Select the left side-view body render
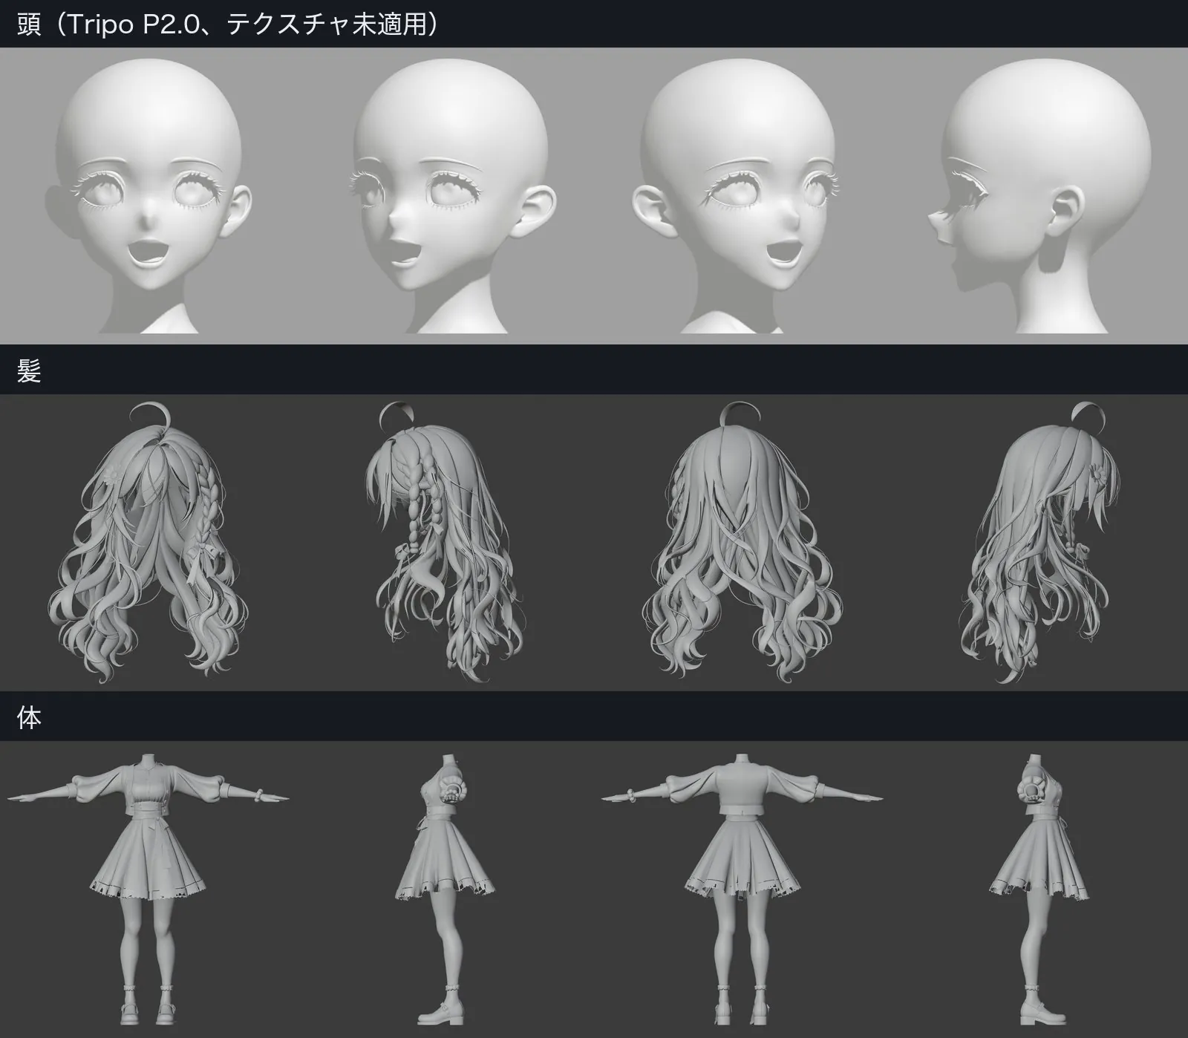1188x1038 pixels. tap(446, 891)
